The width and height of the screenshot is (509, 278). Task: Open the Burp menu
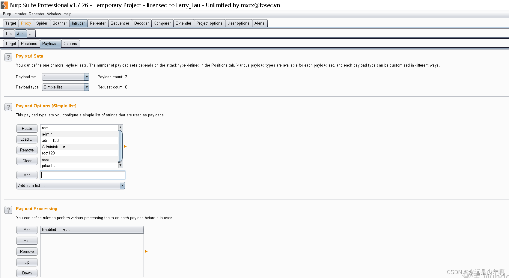(x=7, y=14)
